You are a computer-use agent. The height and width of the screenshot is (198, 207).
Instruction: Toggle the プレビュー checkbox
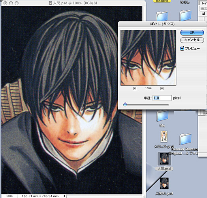click(182, 48)
